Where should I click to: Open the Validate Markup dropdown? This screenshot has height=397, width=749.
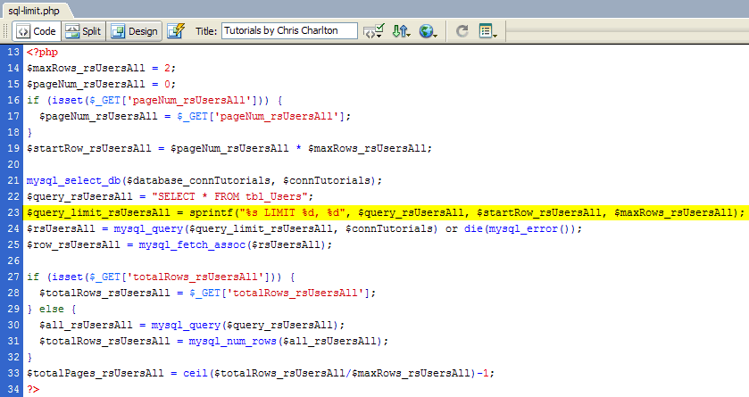pos(373,31)
